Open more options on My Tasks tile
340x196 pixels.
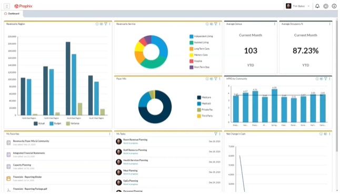tap(219, 134)
